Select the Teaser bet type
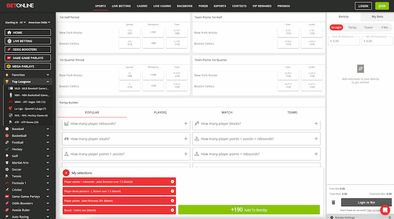Viewport: 394px width, 219px height. [x=368, y=27]
